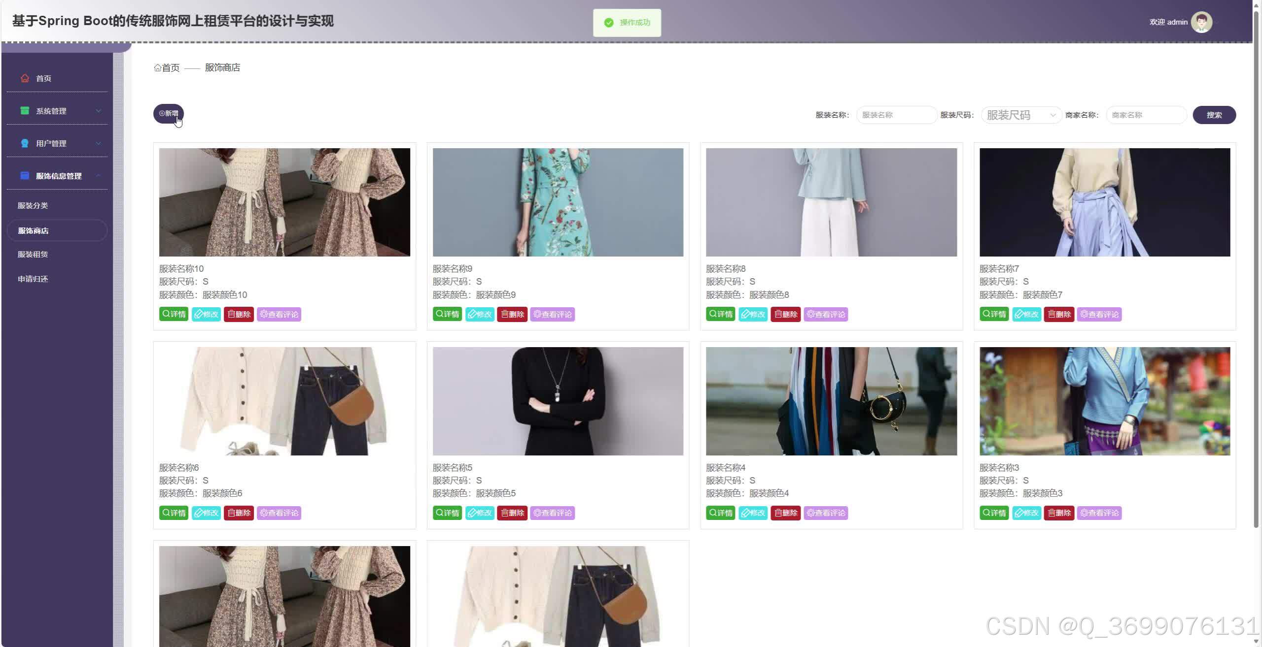Click the home icon in the sidebar
This screenshot has width=1262, height=647.
pos(25,78)
